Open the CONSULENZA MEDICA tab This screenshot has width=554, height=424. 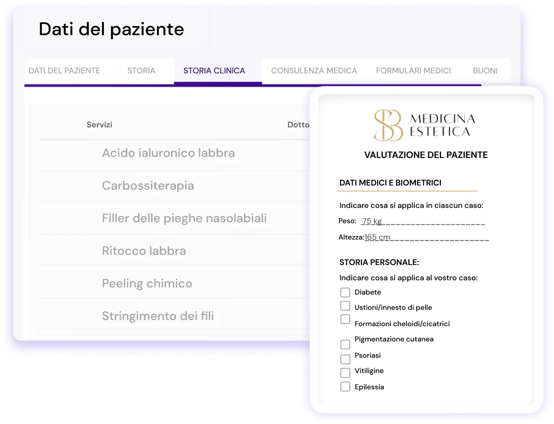314,71
